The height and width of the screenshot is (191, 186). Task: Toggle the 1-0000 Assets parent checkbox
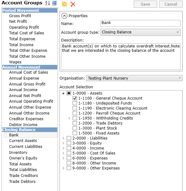(69, 93)
